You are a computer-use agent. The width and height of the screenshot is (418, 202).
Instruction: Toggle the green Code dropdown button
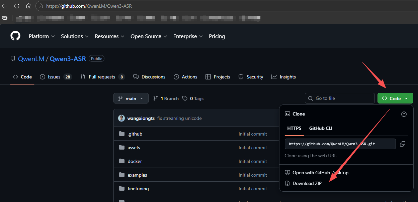395,98
